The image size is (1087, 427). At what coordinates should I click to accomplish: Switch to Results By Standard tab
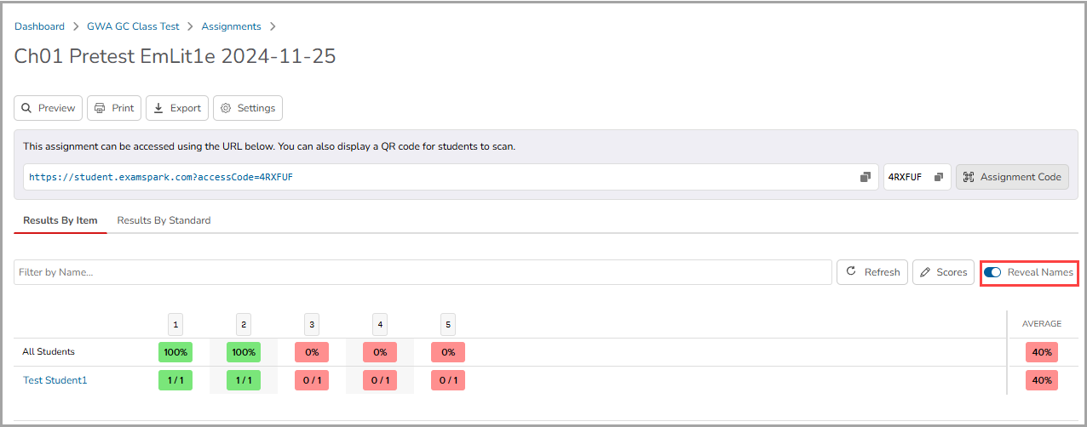click(x=164, y=220)
